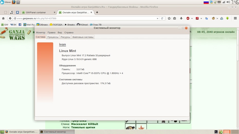Click the ivan hostname heading
Screen dimensions: 239x134
(62, 45)
